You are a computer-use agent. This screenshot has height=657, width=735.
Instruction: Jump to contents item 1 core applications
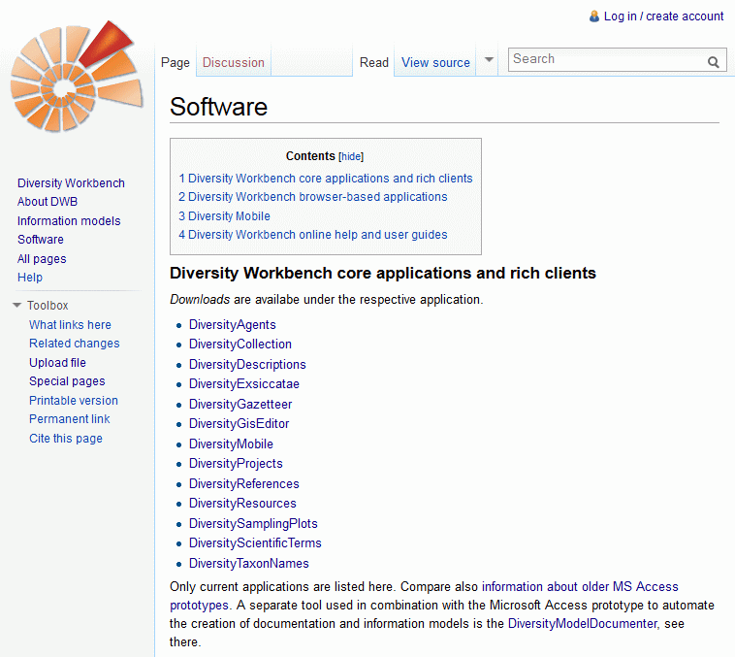(x=326, y=179)
